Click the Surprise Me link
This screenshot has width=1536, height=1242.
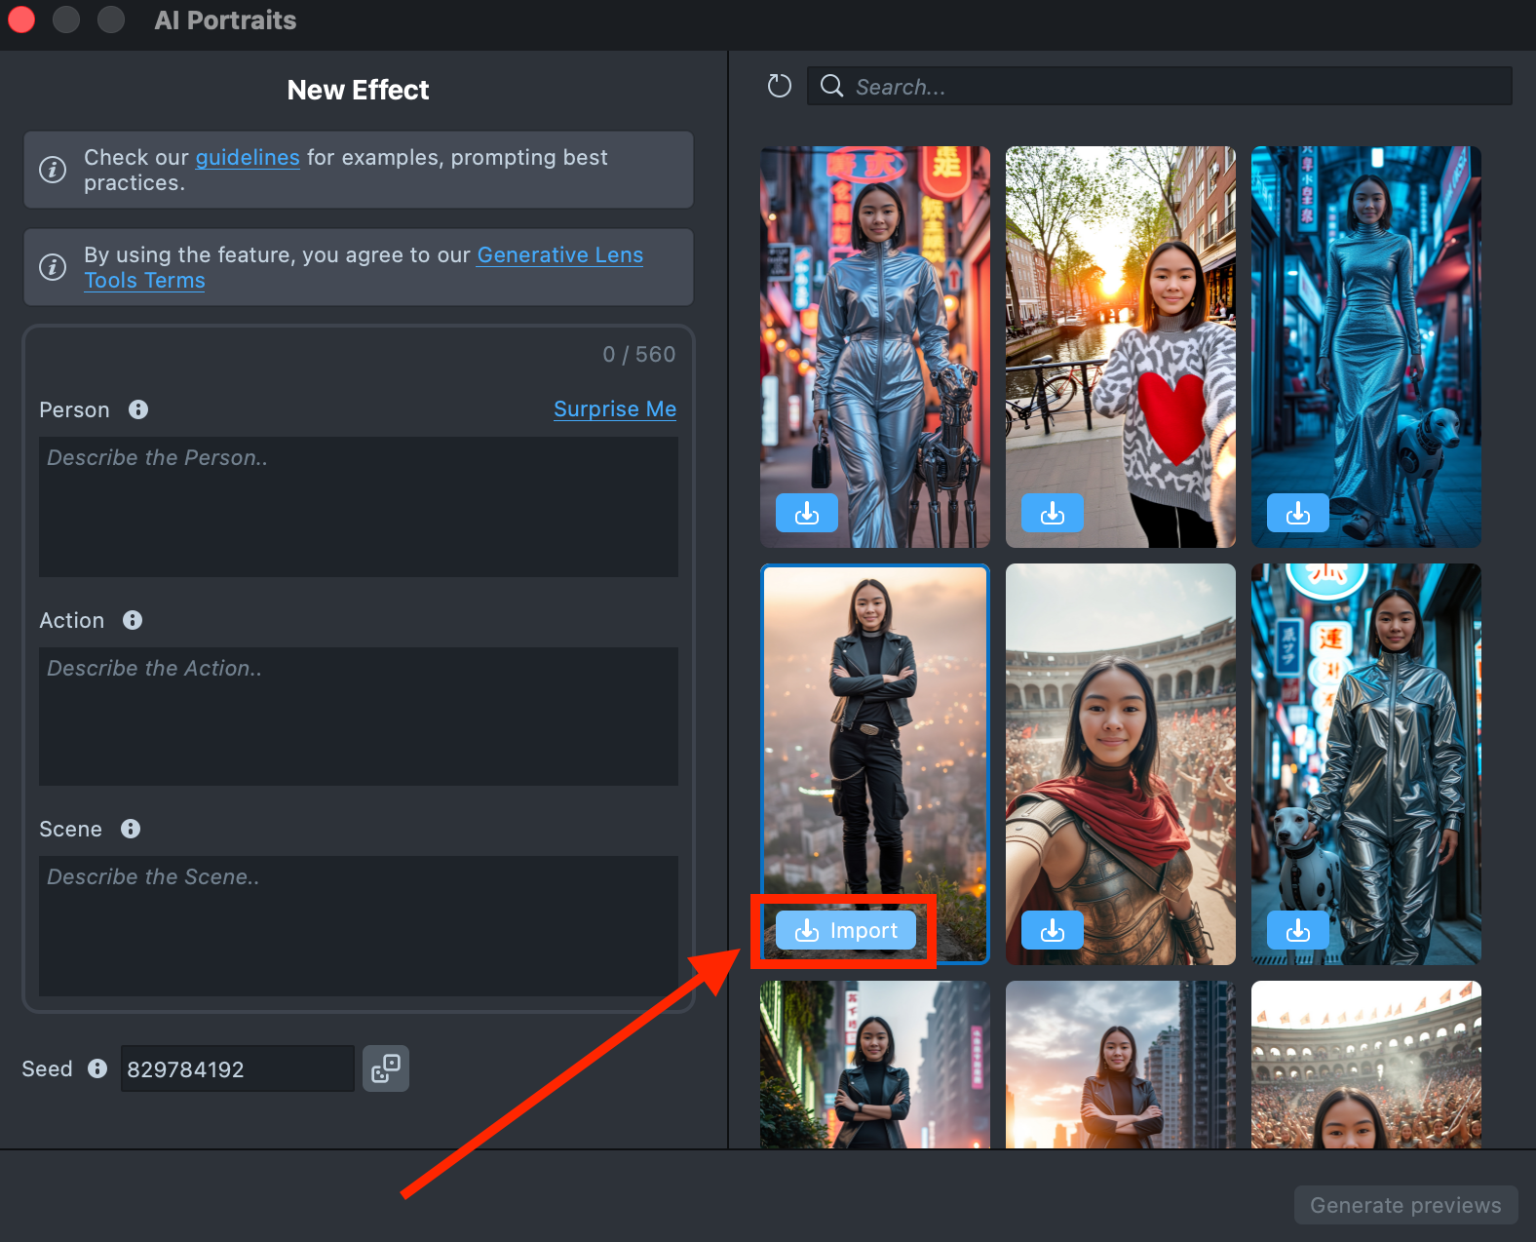(614, 409)
